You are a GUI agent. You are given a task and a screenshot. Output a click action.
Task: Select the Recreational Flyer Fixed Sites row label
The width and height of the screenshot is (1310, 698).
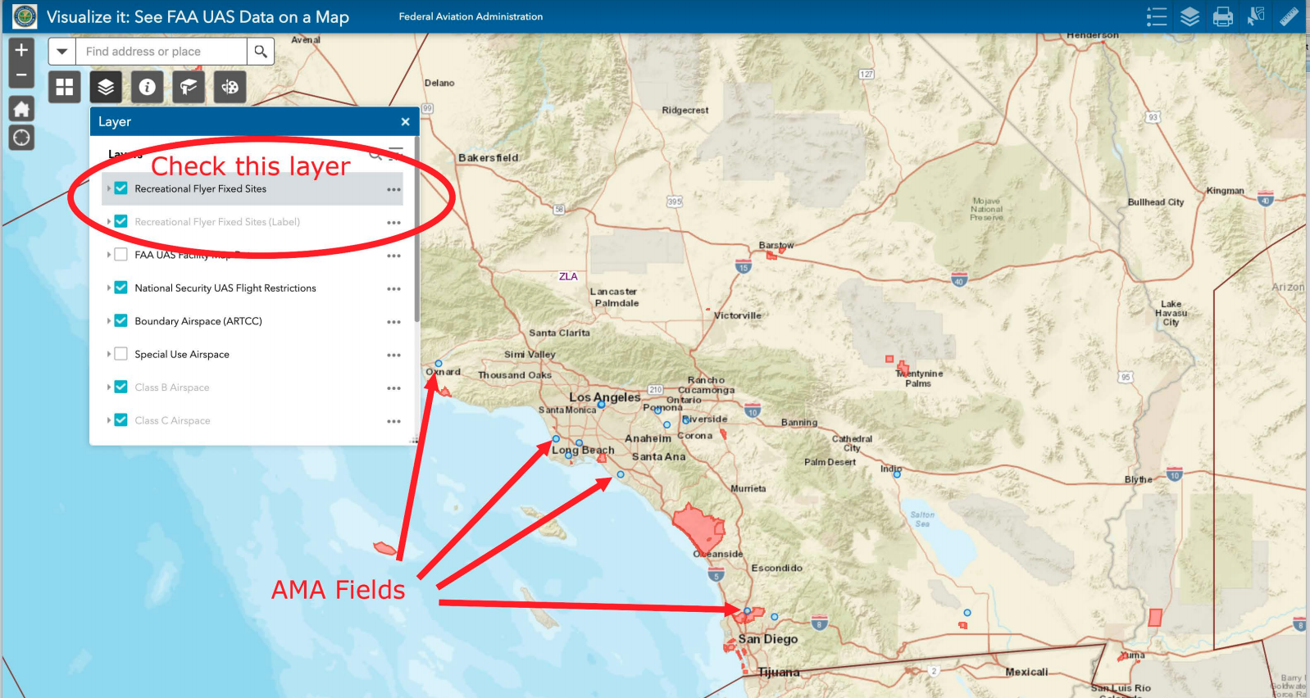coord(201,188)
